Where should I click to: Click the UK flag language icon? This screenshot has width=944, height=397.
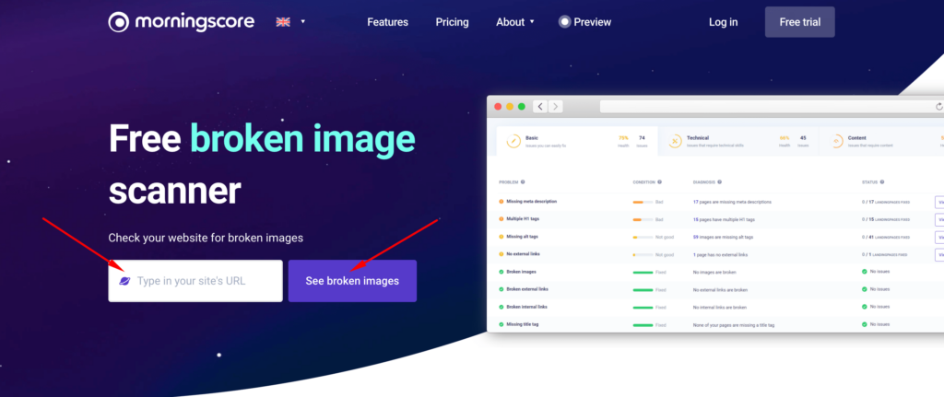point(283,22)
